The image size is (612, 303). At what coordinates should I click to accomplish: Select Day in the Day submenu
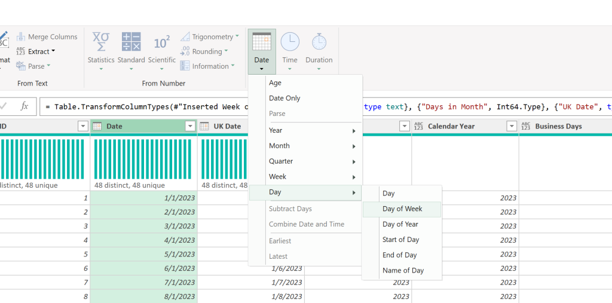pyautogui.click(x=402, y=193)
